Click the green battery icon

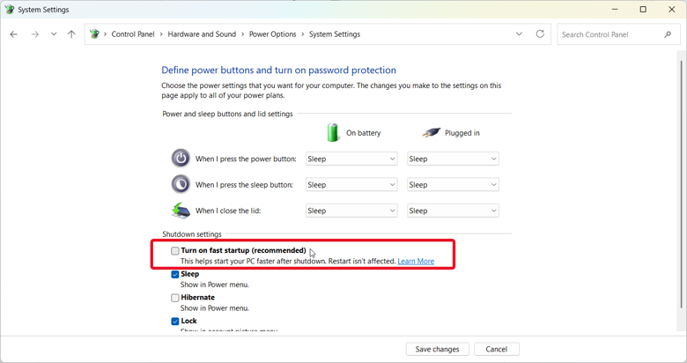(333, 132)
